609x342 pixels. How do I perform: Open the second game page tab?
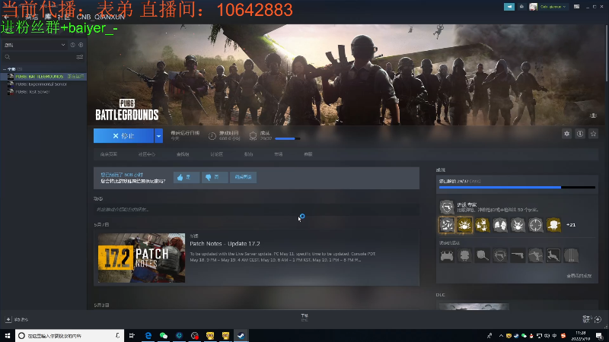[146, 154]
